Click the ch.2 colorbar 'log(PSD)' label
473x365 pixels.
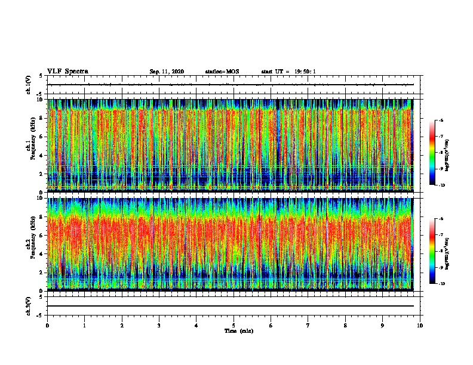[447, 254]
